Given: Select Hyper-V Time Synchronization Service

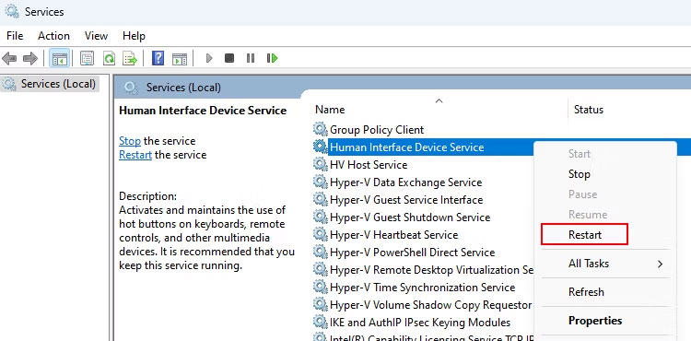Looking at the screenshot, I should pos(422,288).
